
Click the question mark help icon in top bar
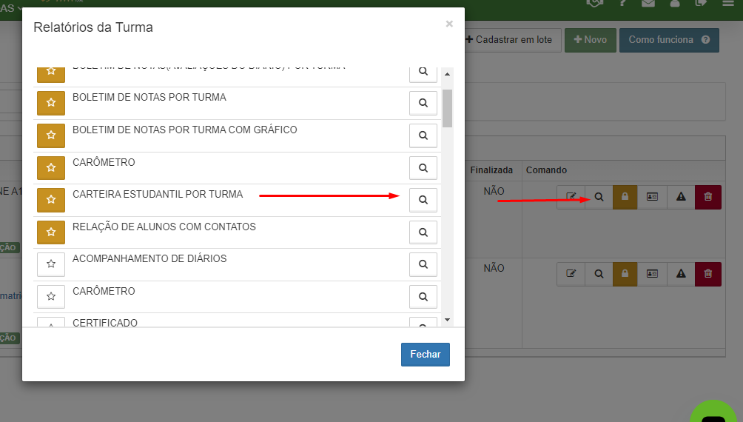[623, 3]
